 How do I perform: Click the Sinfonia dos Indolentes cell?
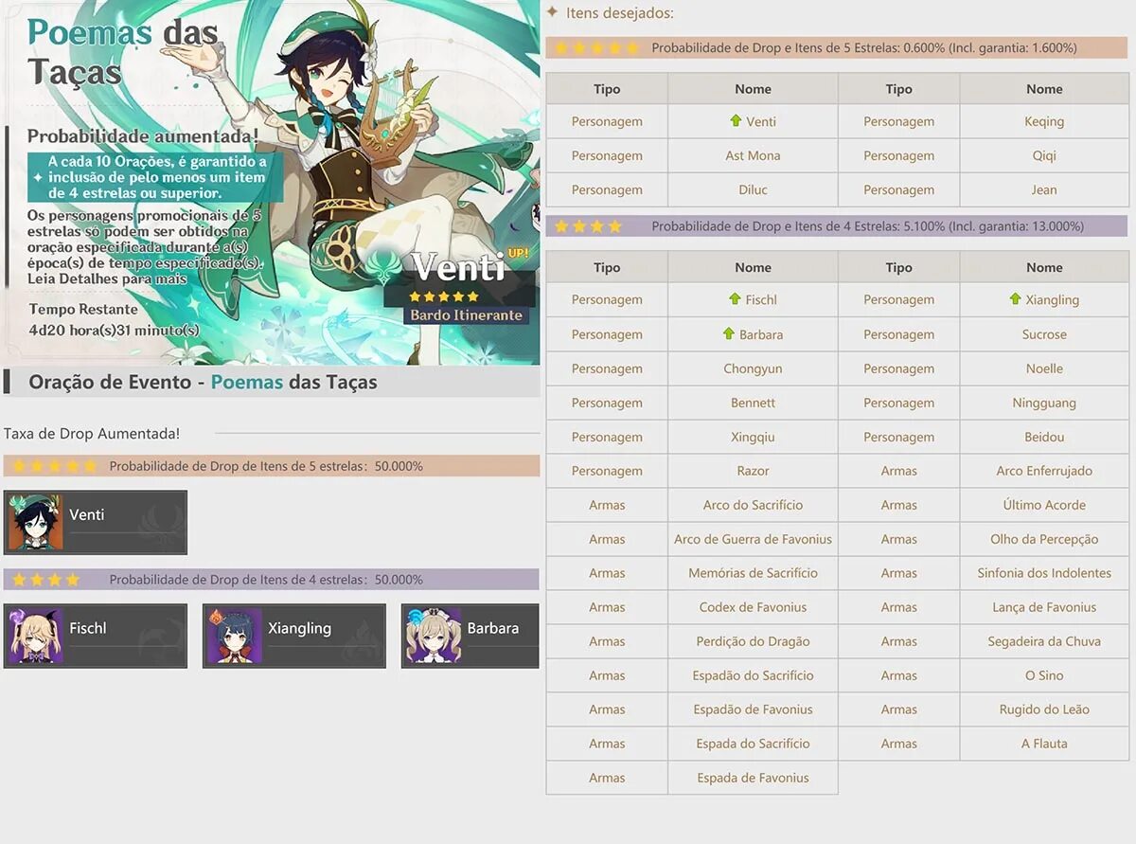coord(1043,573)
